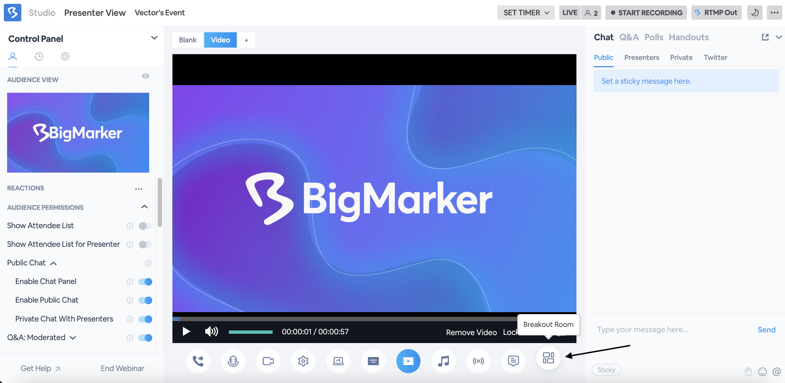Adjust the green volume slider
Screen dimensions: 785x383
coord(250,332)
